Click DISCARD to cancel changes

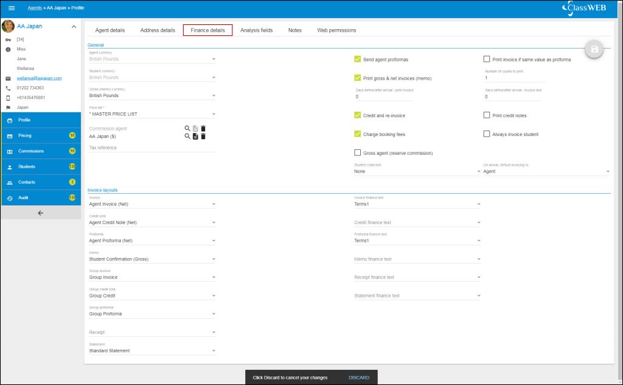(358, 378)
